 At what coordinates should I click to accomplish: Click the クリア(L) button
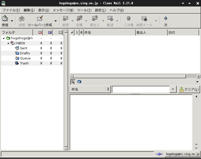tap(189, 89)
